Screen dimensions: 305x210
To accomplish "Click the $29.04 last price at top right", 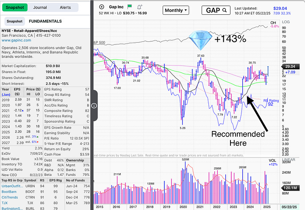I will pos(280,8).
